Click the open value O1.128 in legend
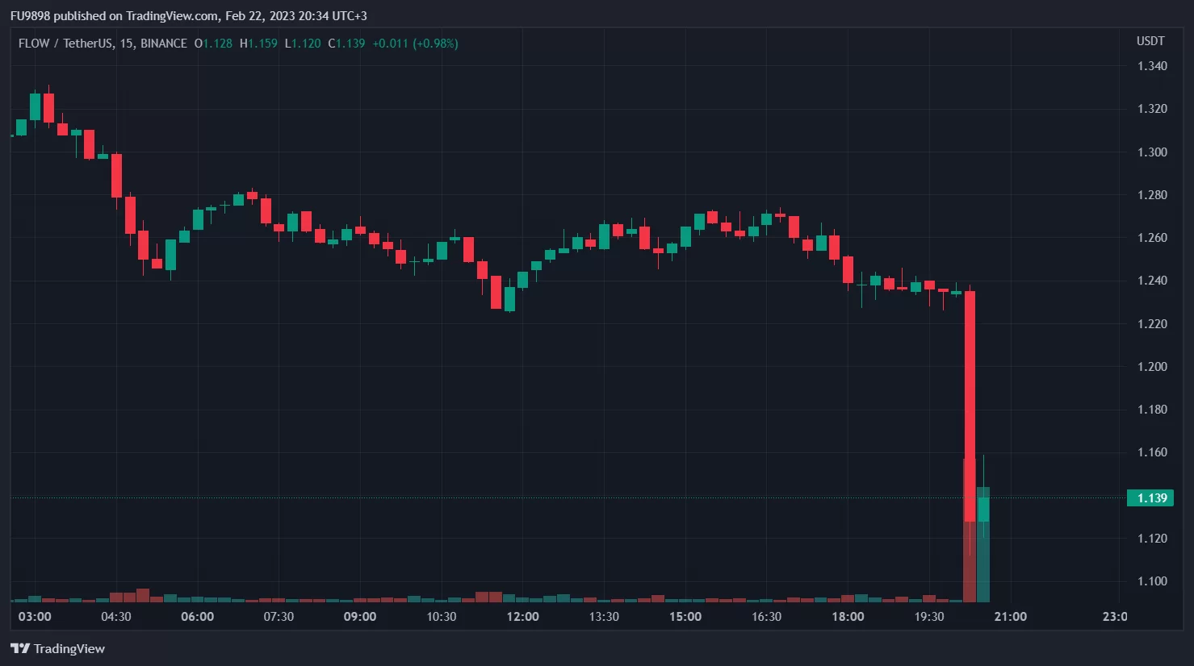 point(213,44)
